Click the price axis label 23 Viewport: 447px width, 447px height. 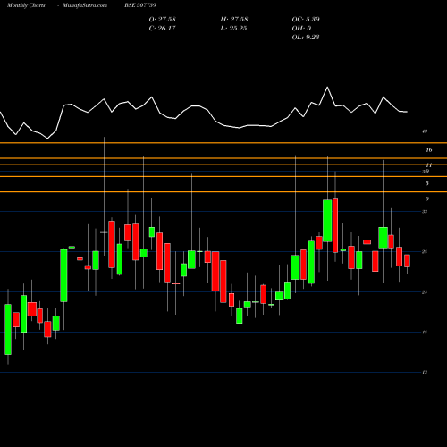[x=425, y=292]
